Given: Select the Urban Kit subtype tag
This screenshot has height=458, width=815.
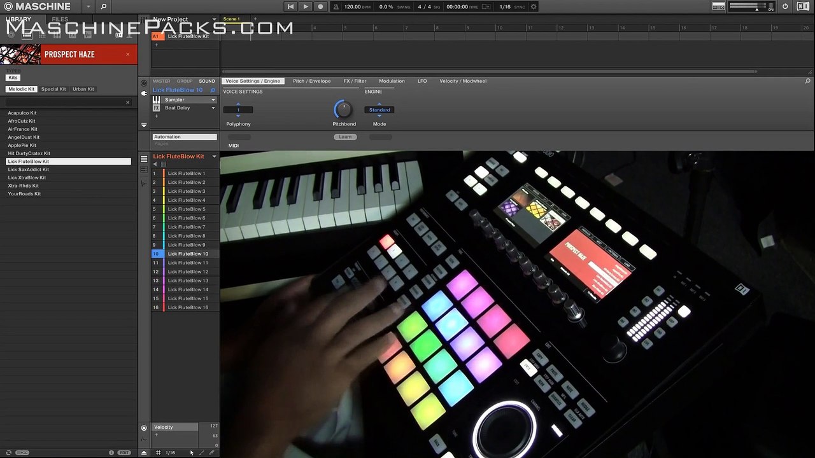Looking at the screenshot, I should pyautogui.click(x=83, y=89).
